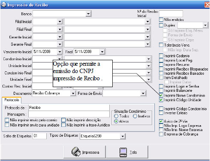The width and height of the screenshot is (210, 161).
Task: Check Não Imp. Nome Empresa
Action: point(161,130)
